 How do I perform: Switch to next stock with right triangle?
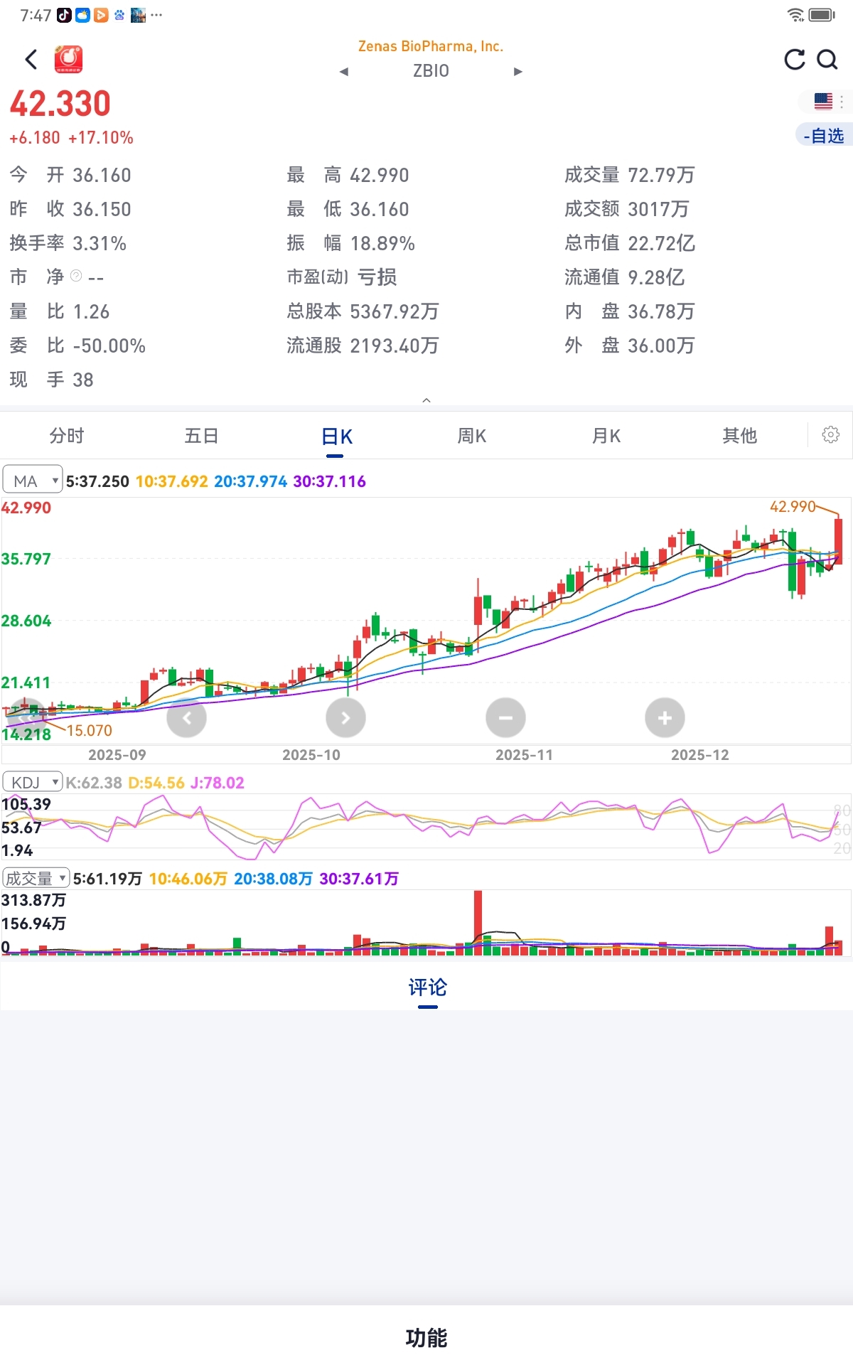pos(518,72)
